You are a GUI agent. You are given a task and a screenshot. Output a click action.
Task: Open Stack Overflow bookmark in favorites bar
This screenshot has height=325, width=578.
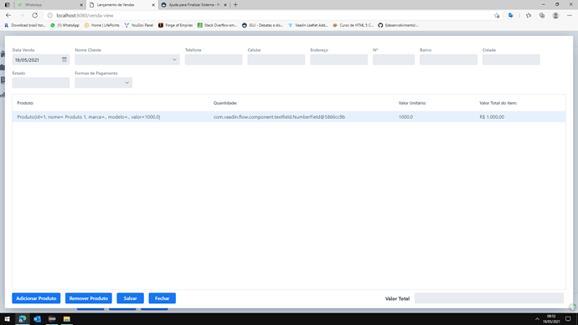click(x=217, y=25)
